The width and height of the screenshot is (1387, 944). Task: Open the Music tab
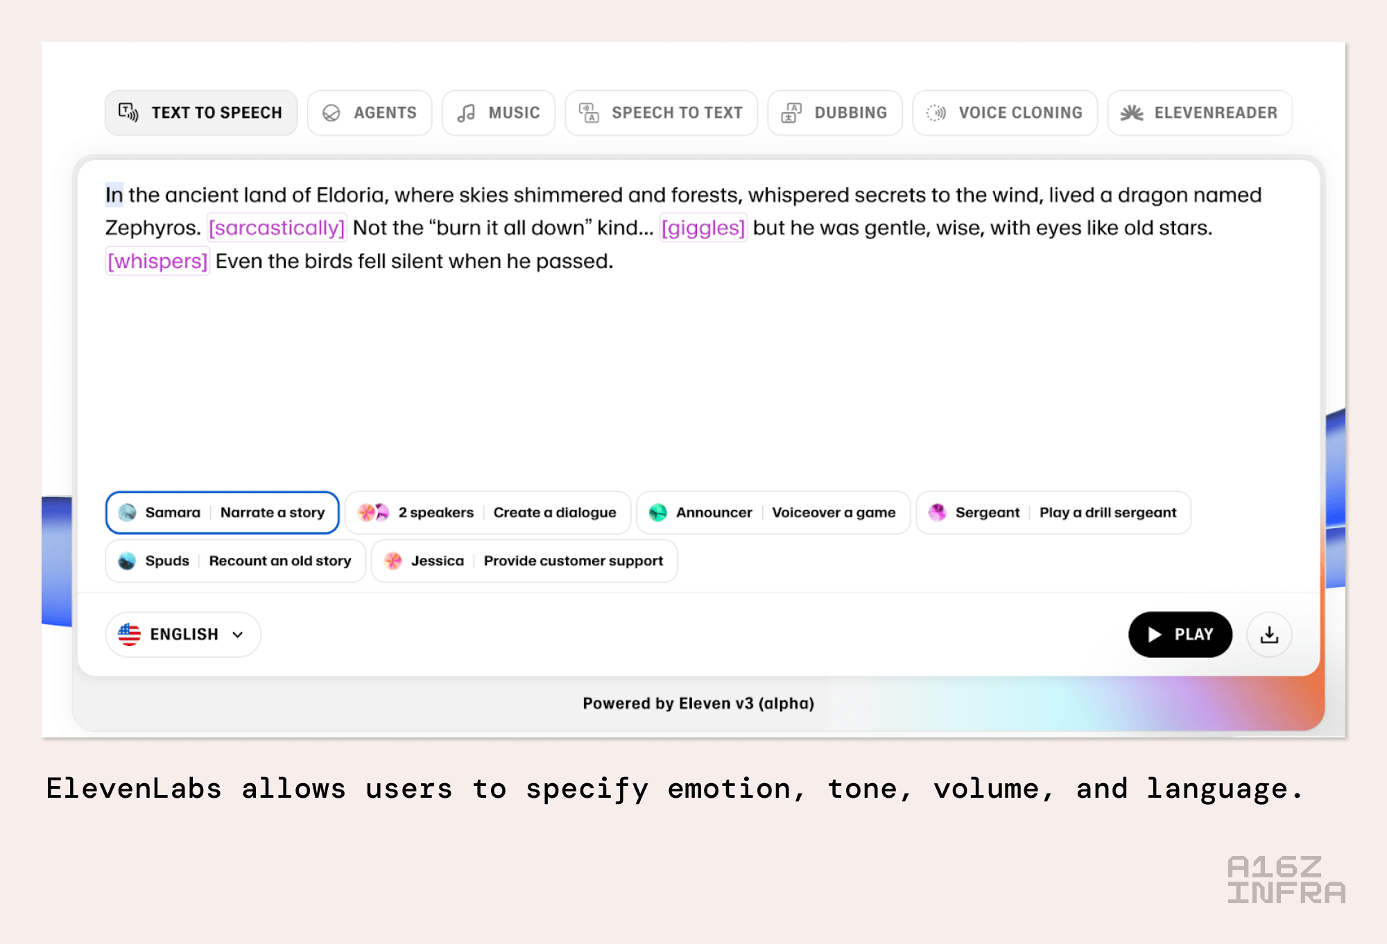pyautogui.click(x=499, y=113)
